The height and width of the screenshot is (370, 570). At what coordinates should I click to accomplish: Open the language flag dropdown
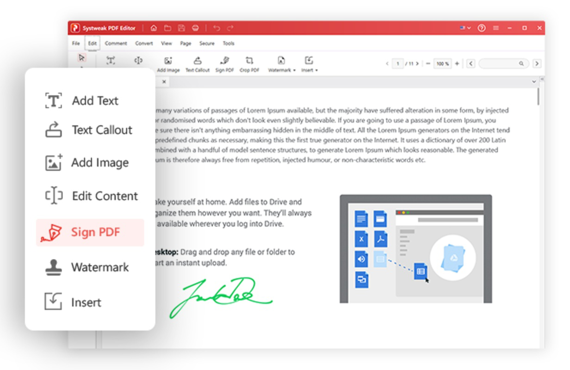[465, 28]
